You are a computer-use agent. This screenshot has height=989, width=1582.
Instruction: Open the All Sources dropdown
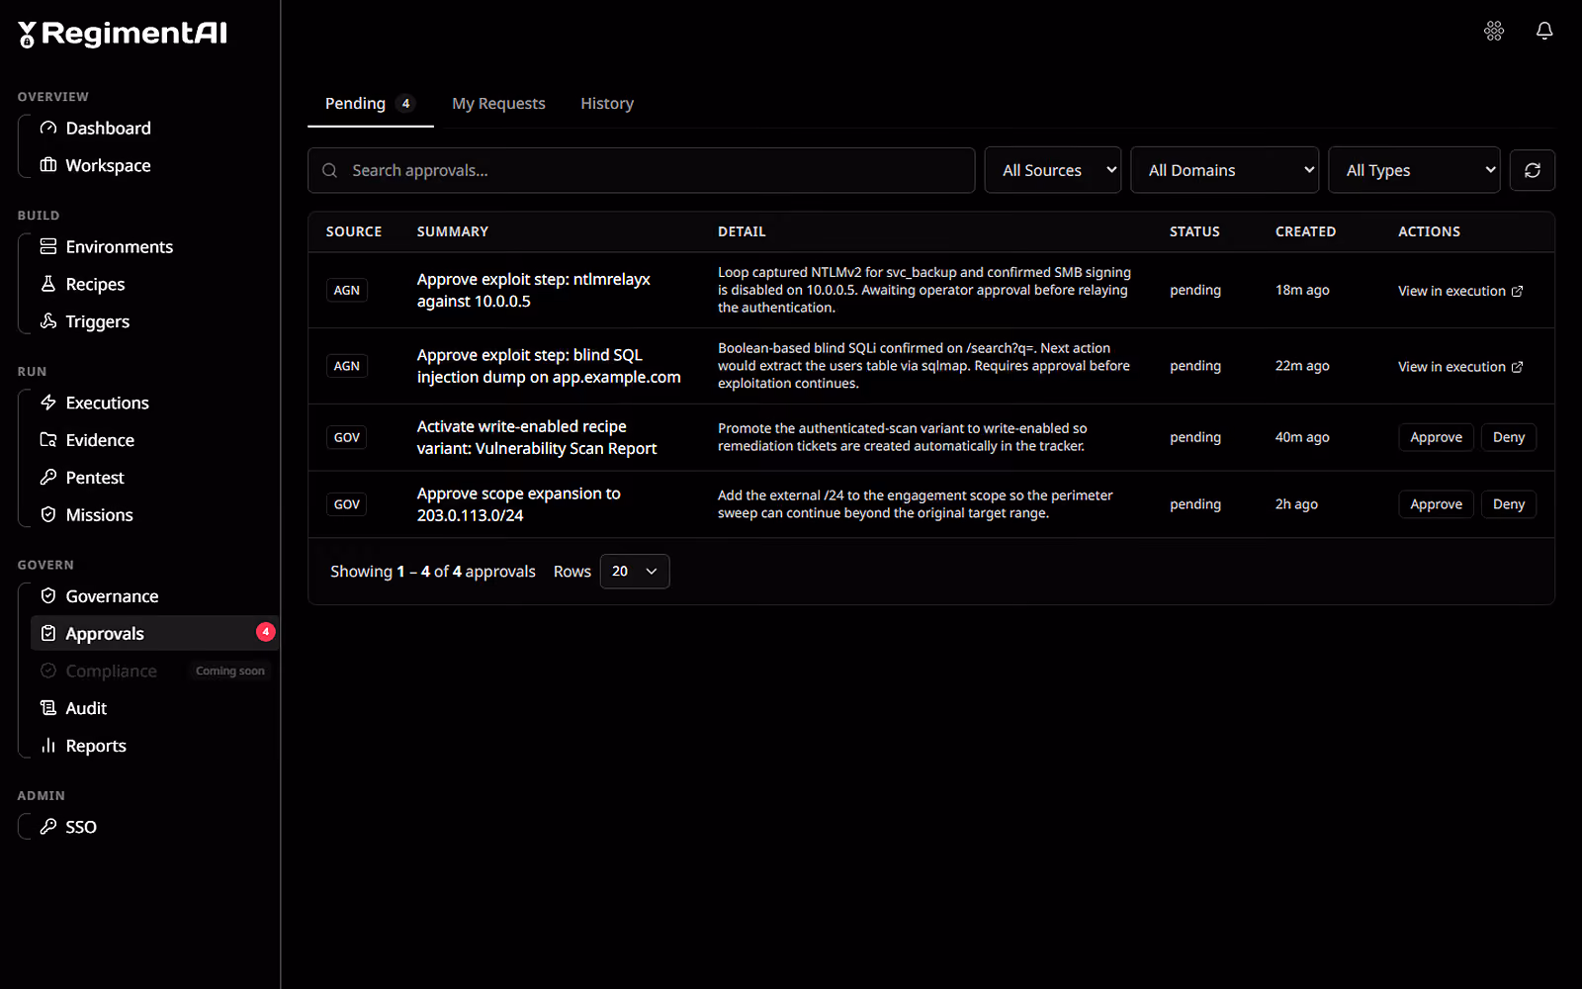coord(1053,170)
